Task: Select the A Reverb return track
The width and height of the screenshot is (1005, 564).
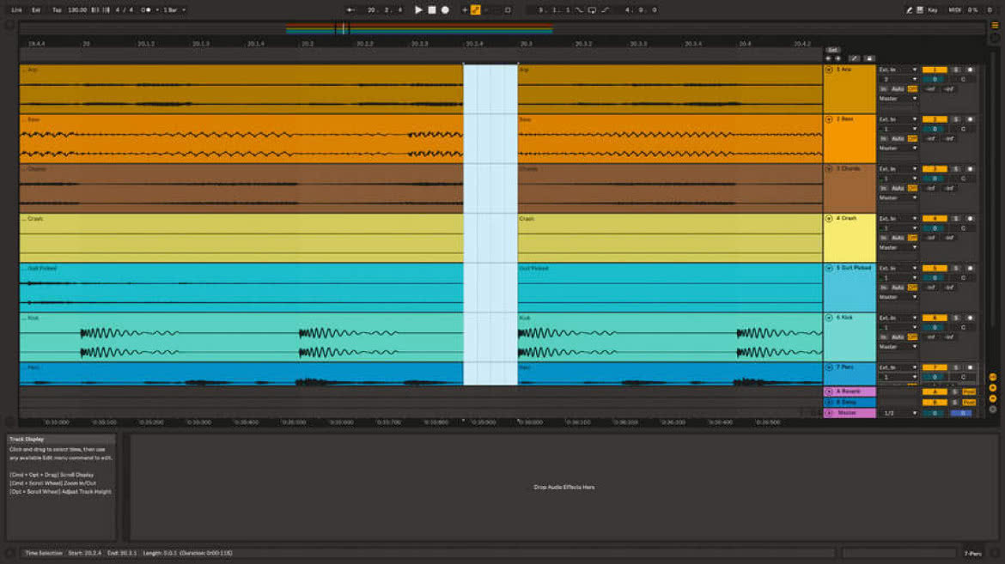Action: click(850, 391)
